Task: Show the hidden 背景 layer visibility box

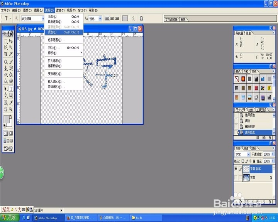Action: click(236, 177)
